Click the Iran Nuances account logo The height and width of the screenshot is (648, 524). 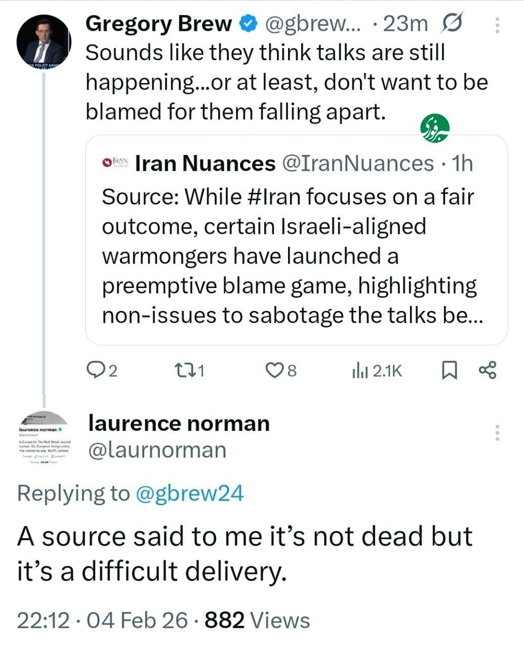point(115,163)
